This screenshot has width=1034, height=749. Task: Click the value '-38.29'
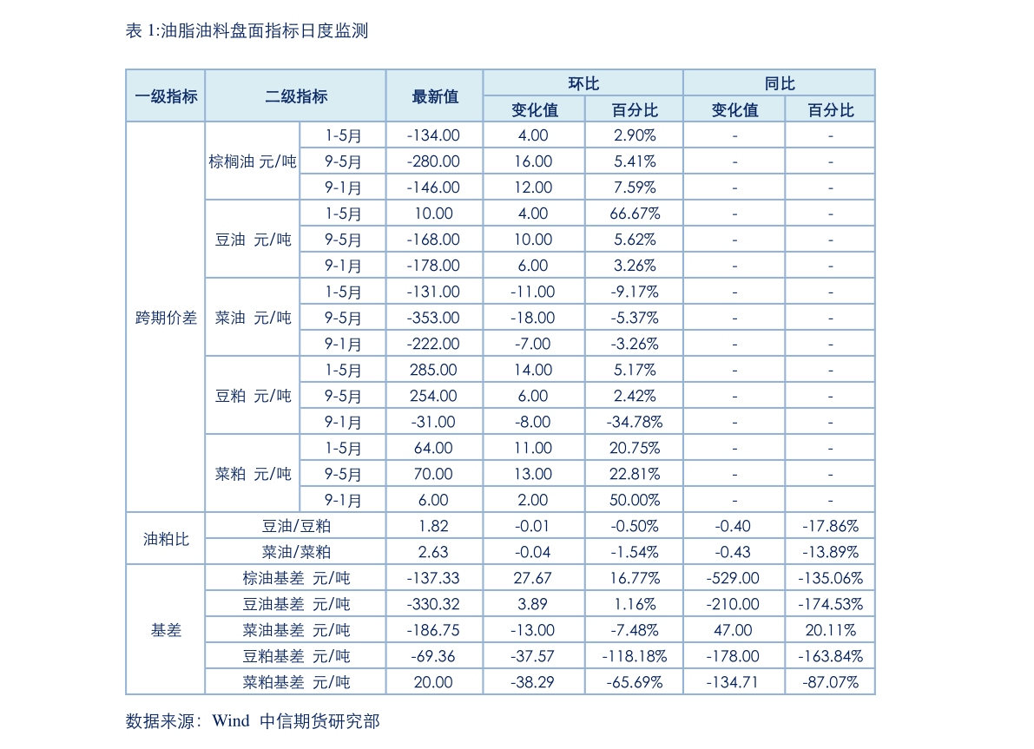coord(533,682)
